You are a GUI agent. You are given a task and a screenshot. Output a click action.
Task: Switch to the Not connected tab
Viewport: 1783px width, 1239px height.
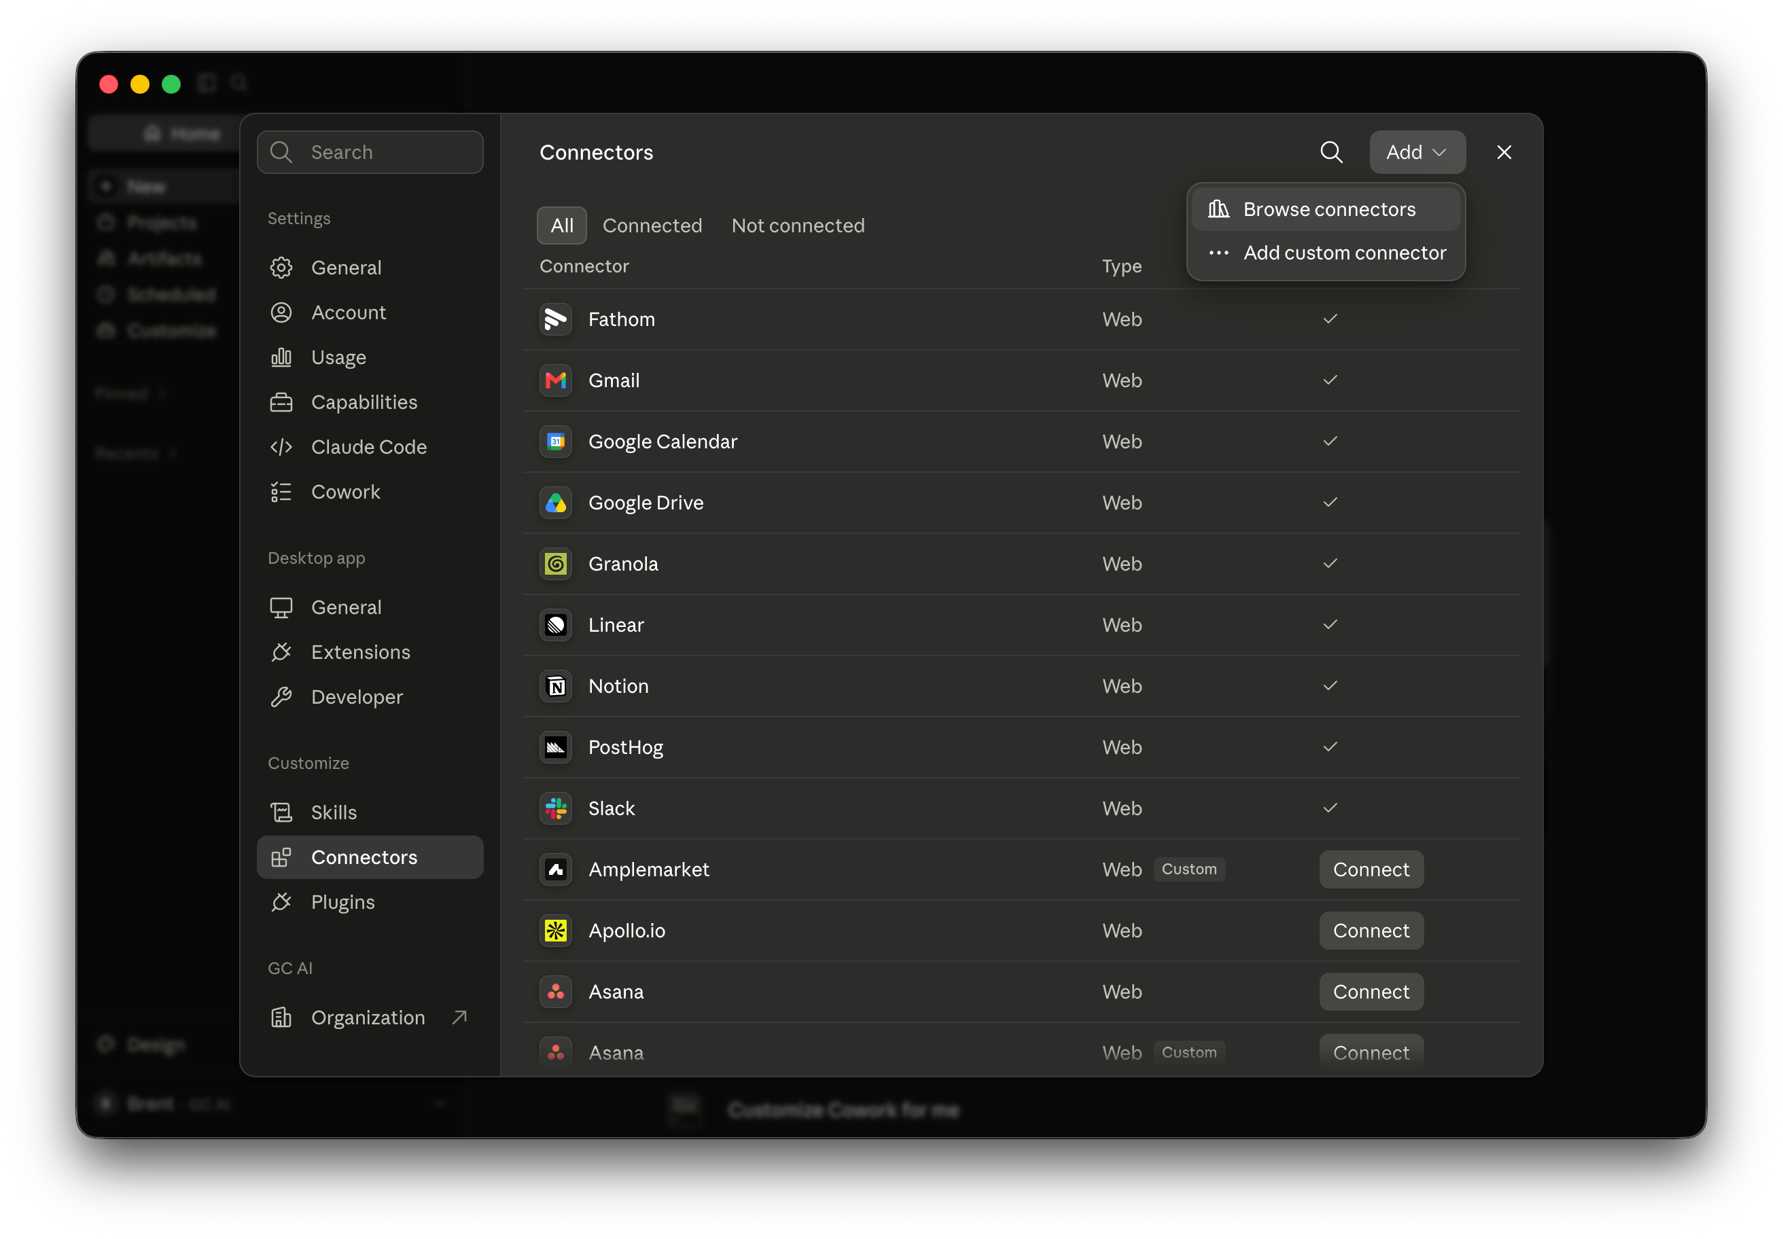[798, 226]
